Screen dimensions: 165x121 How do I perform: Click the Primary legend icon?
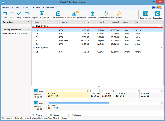(33, 115)
